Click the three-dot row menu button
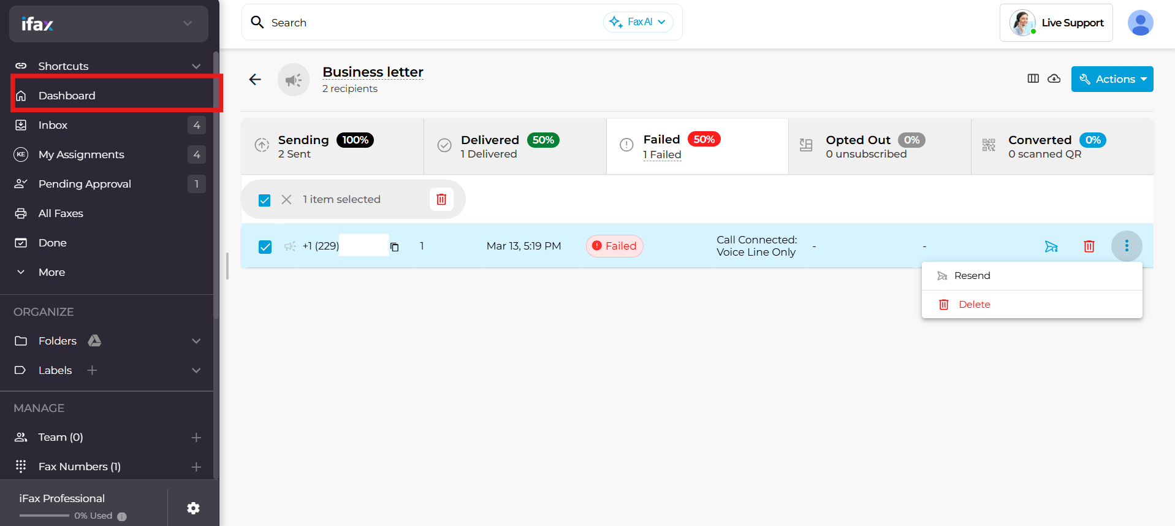The image size is (1175, 526). point(1127,246)
